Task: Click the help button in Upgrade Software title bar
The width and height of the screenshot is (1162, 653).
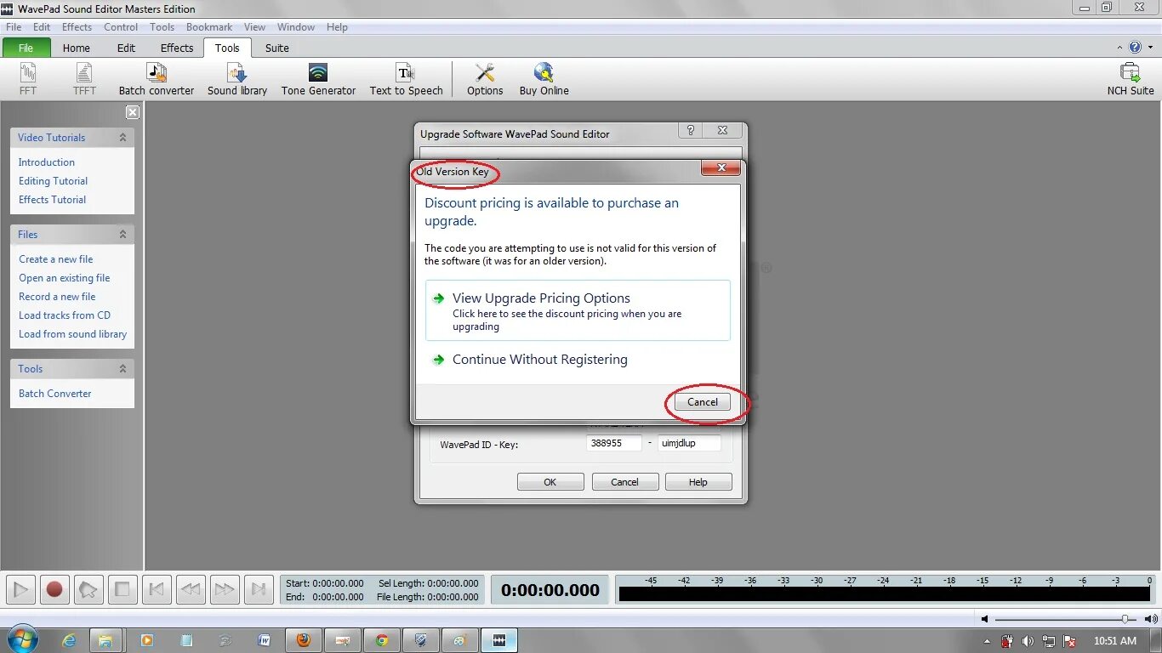Action: click(691, 130)
